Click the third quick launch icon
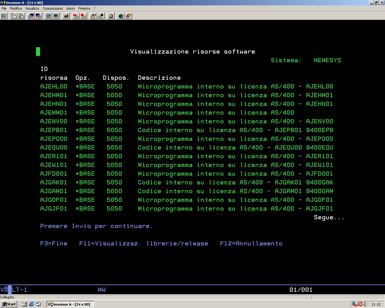Viewport: 385px width, 308px height. coord(38,304)
